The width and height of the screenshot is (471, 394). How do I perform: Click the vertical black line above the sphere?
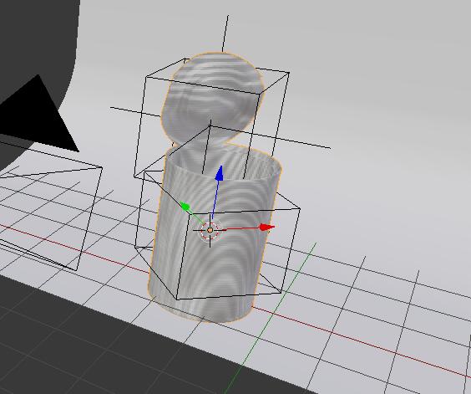point(225,33)
